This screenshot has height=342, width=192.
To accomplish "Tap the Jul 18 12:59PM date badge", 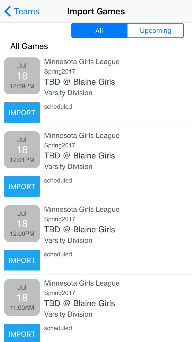I will [22, 76].
